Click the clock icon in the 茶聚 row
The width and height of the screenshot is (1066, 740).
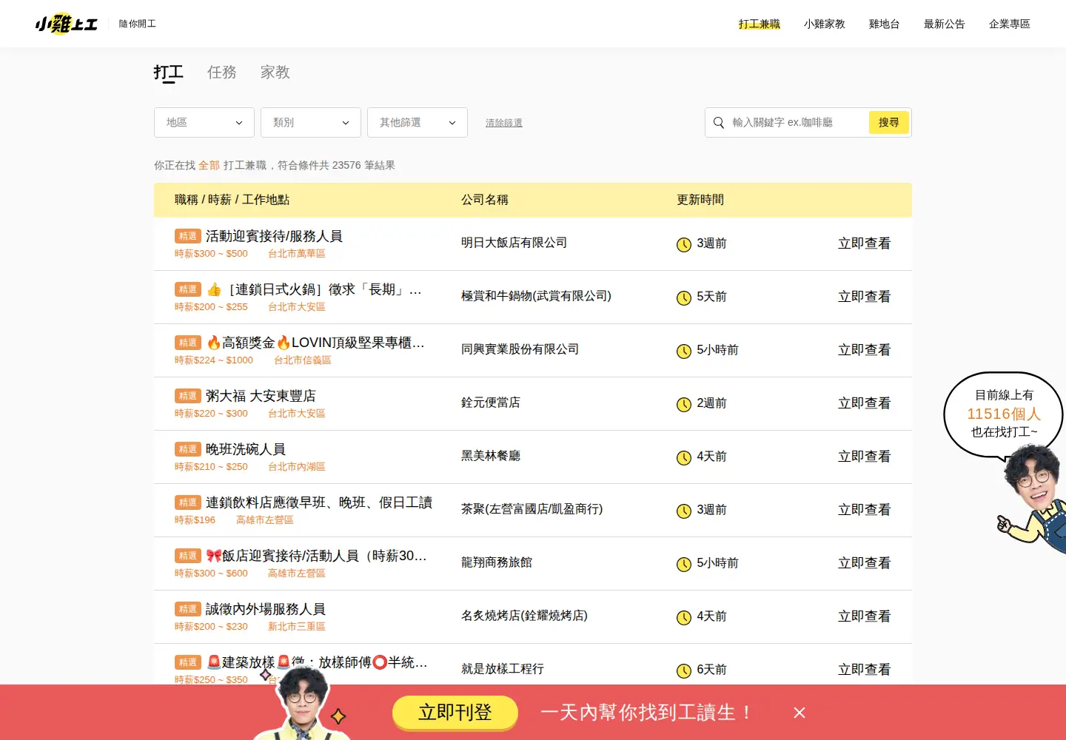click(684, 511)
